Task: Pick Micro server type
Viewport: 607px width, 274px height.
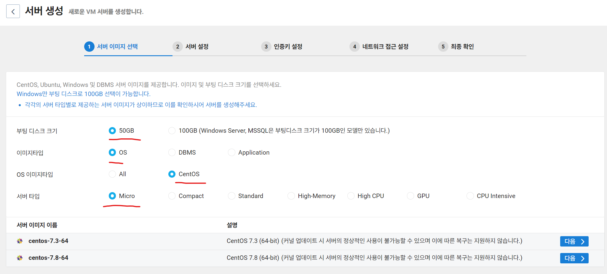Action: 112,196
